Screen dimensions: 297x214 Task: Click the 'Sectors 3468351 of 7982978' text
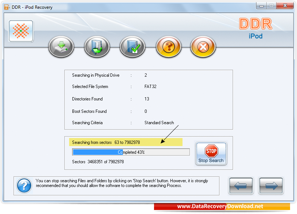pyautogui.click(x=98, y=162)
